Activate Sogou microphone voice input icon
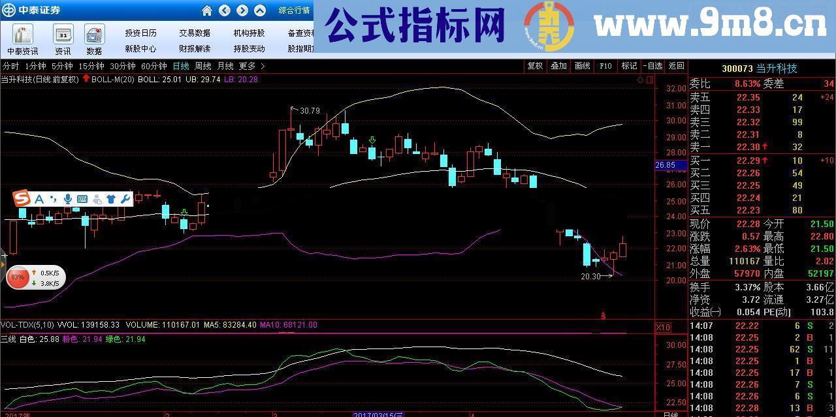The height and width of the screenshot is (417, 836). (67, 198)
